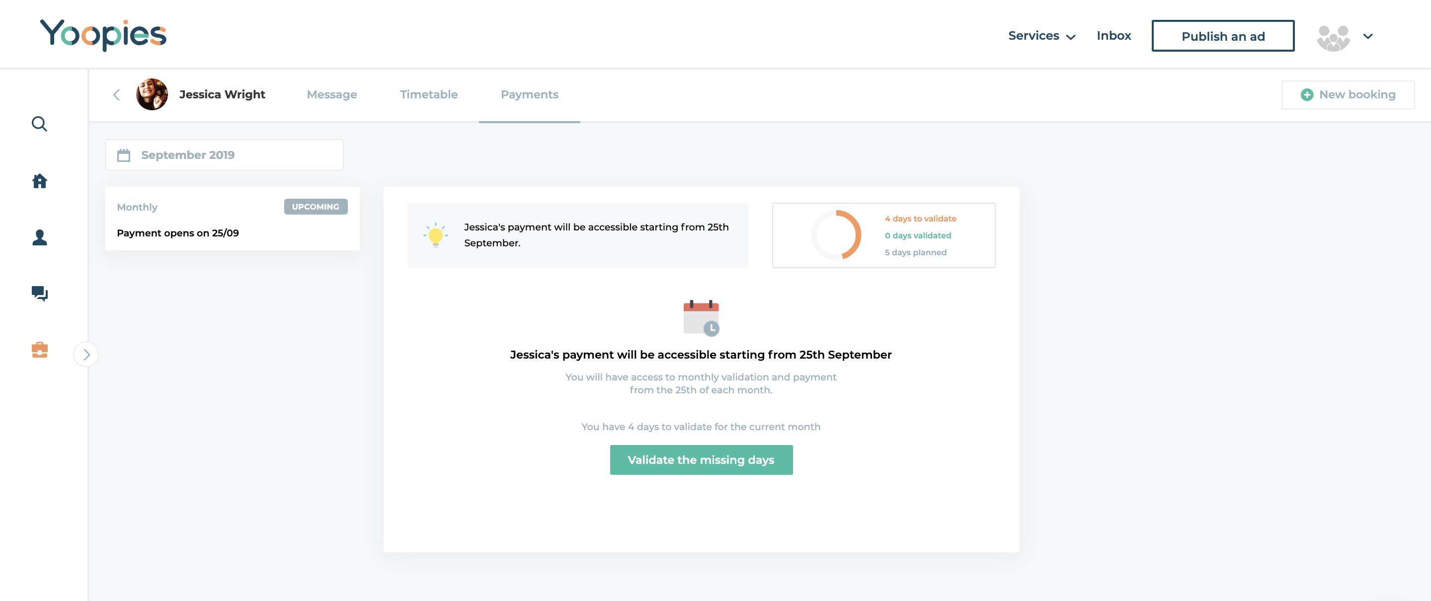Click the lightbulb tip icon

[x=436, y=235]
